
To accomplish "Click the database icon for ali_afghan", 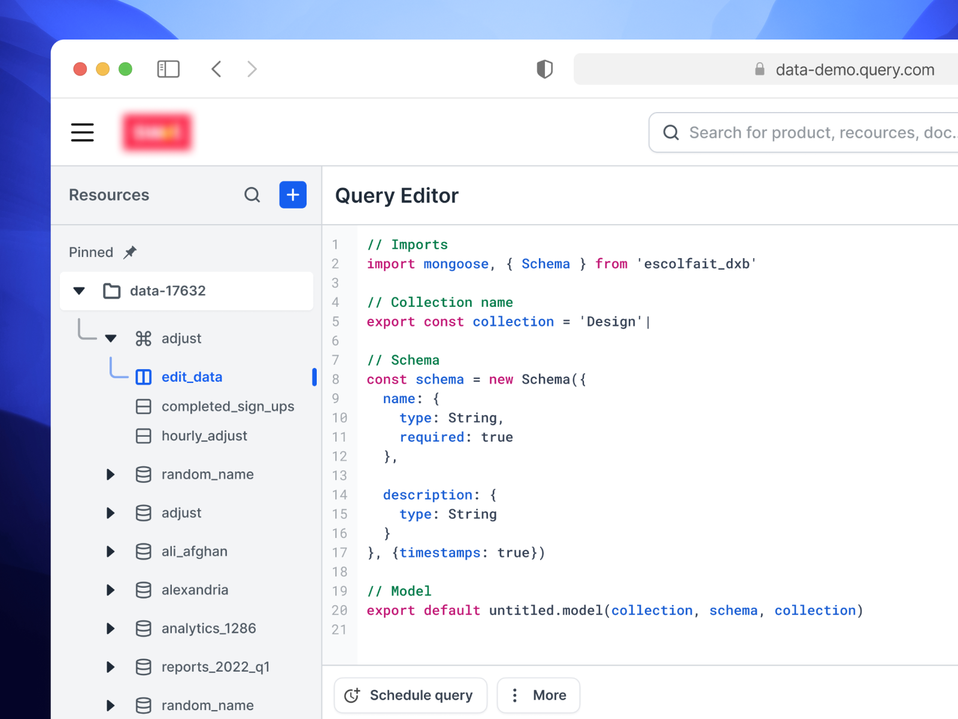I will [x=144, y=551].
